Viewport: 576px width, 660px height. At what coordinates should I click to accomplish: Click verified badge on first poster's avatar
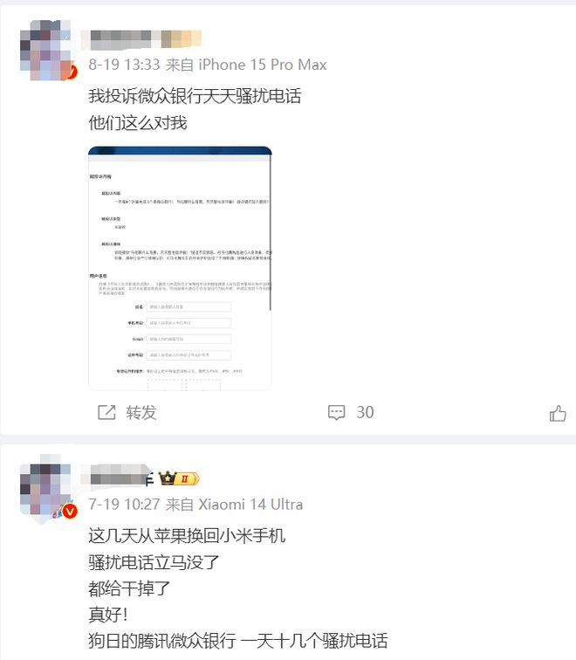[x=72, y=72]
